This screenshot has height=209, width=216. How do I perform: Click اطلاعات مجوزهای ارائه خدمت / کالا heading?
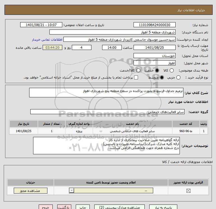187,162
